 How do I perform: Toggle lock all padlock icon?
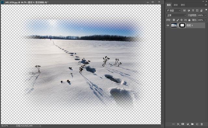tap(189, 20)
